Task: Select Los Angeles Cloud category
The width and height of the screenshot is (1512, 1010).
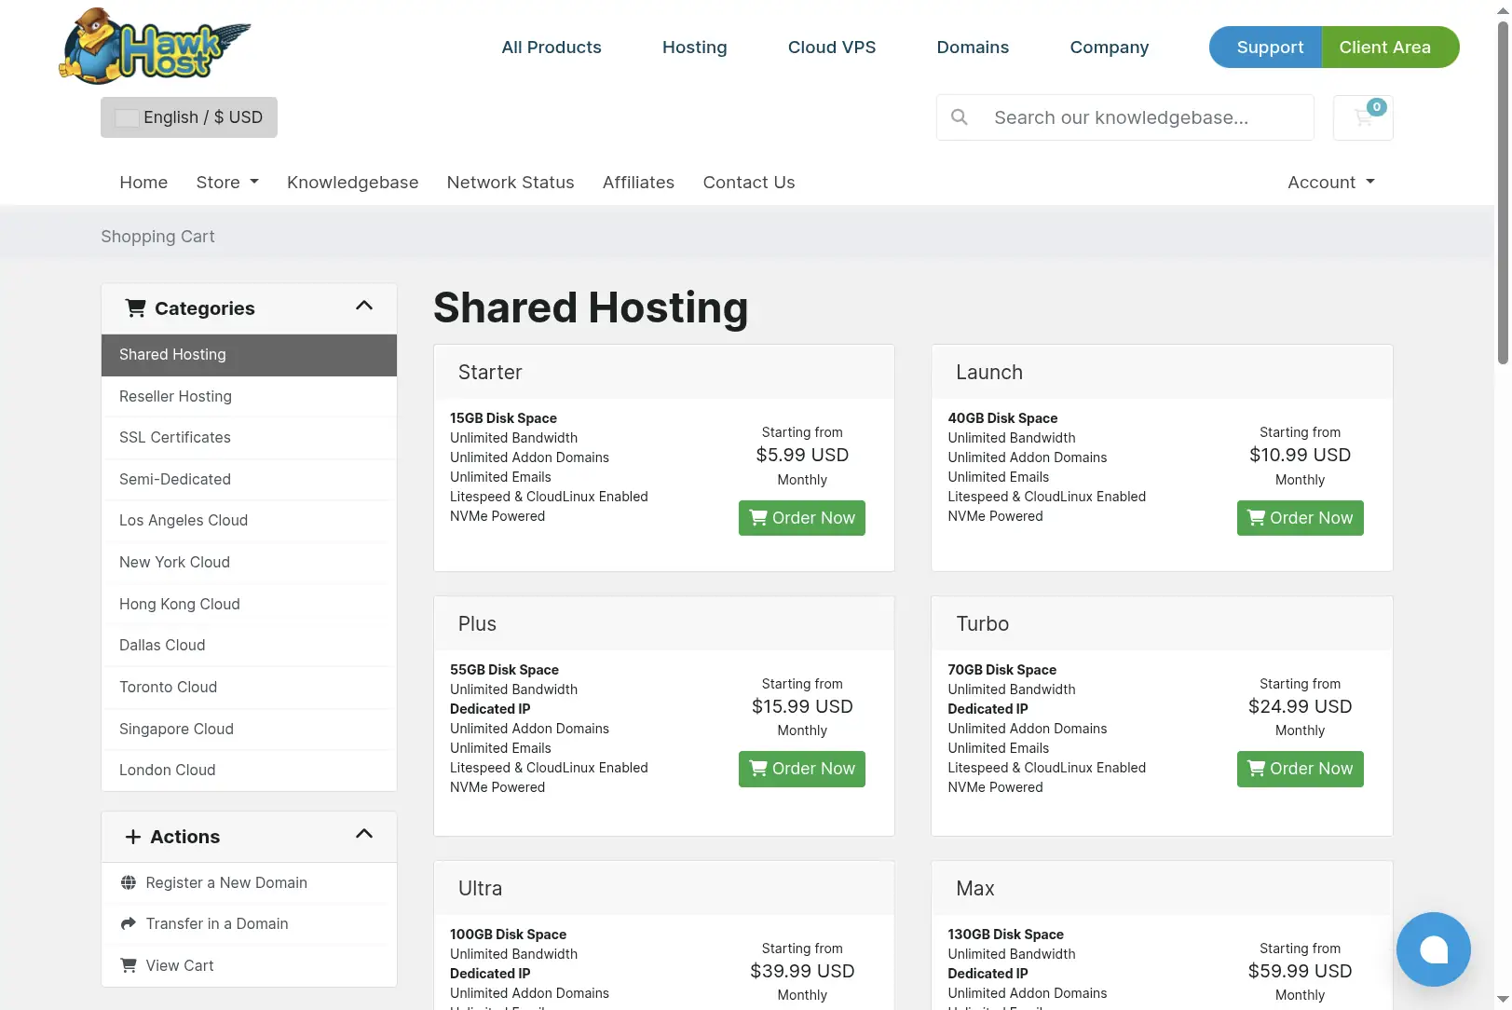Action: 249,521
